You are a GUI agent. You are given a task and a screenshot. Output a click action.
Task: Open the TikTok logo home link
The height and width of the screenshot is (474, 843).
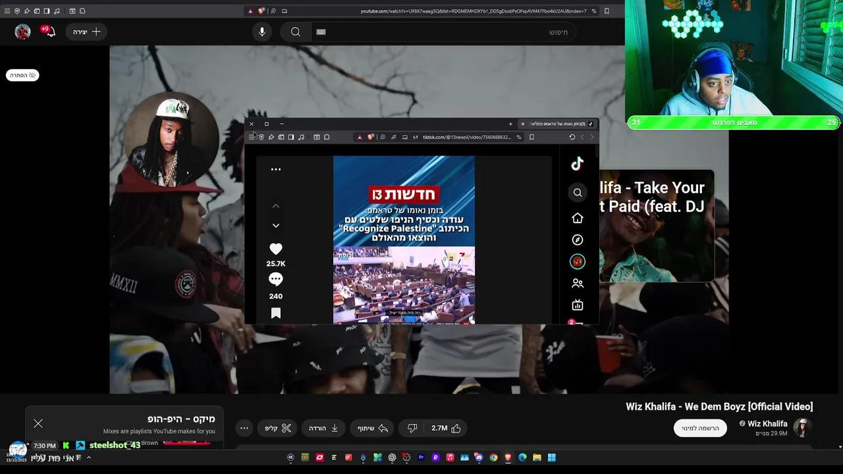click(578, 164)
